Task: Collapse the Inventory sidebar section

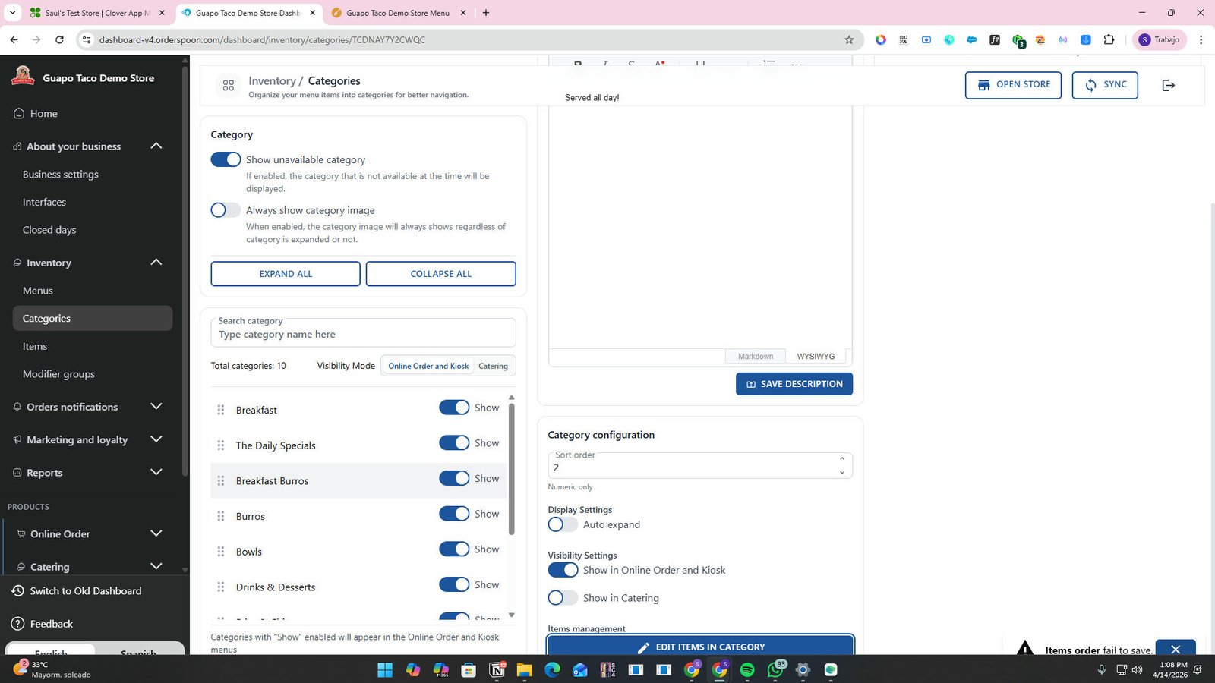Action: (156, 263)
